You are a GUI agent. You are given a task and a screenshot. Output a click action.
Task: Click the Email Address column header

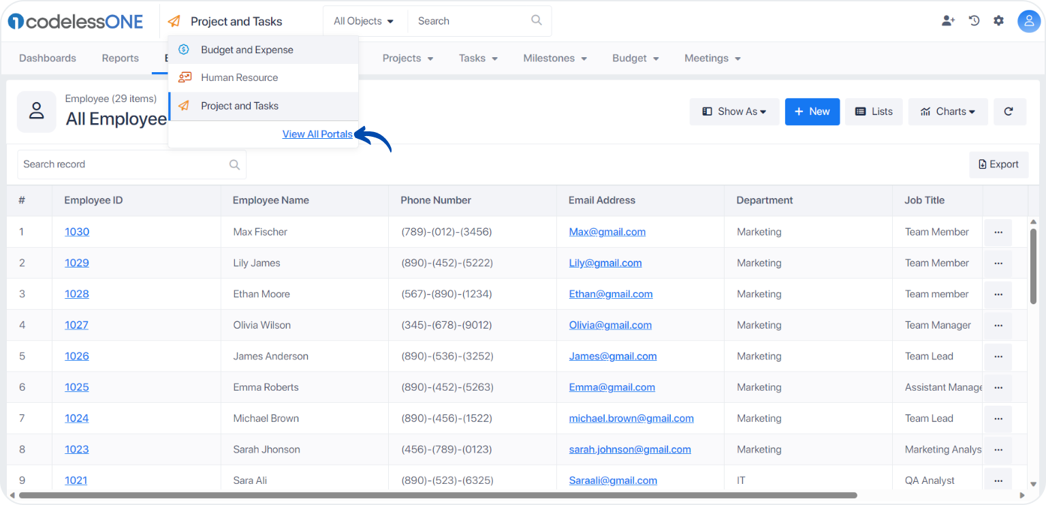pyautogui.click(x=602, y=200)
